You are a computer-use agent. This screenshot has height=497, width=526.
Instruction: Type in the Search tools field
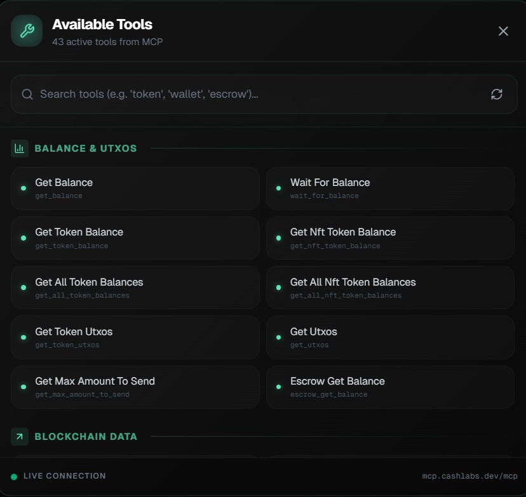coord(254,94)
